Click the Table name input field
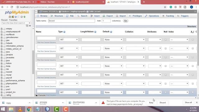 72,21
